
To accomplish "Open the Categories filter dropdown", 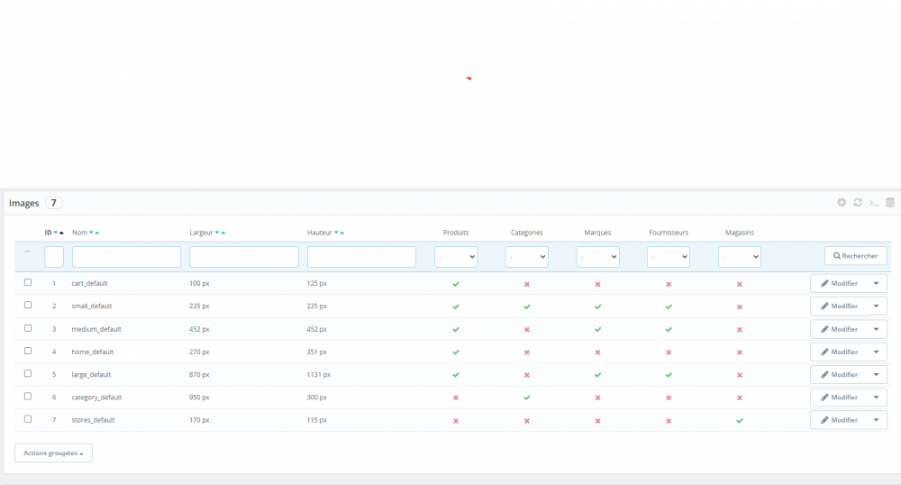I will pyautogui.click(x=527, y=257).
